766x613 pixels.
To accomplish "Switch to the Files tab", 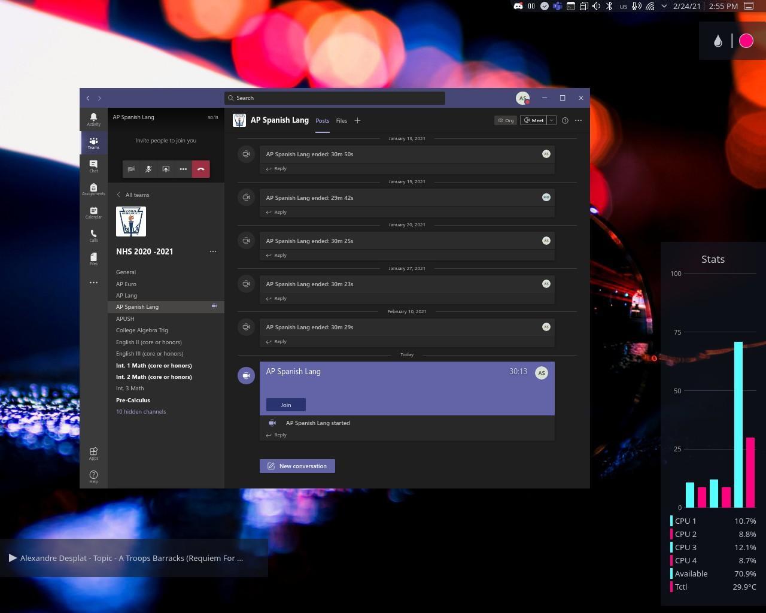I will [342, 120].
